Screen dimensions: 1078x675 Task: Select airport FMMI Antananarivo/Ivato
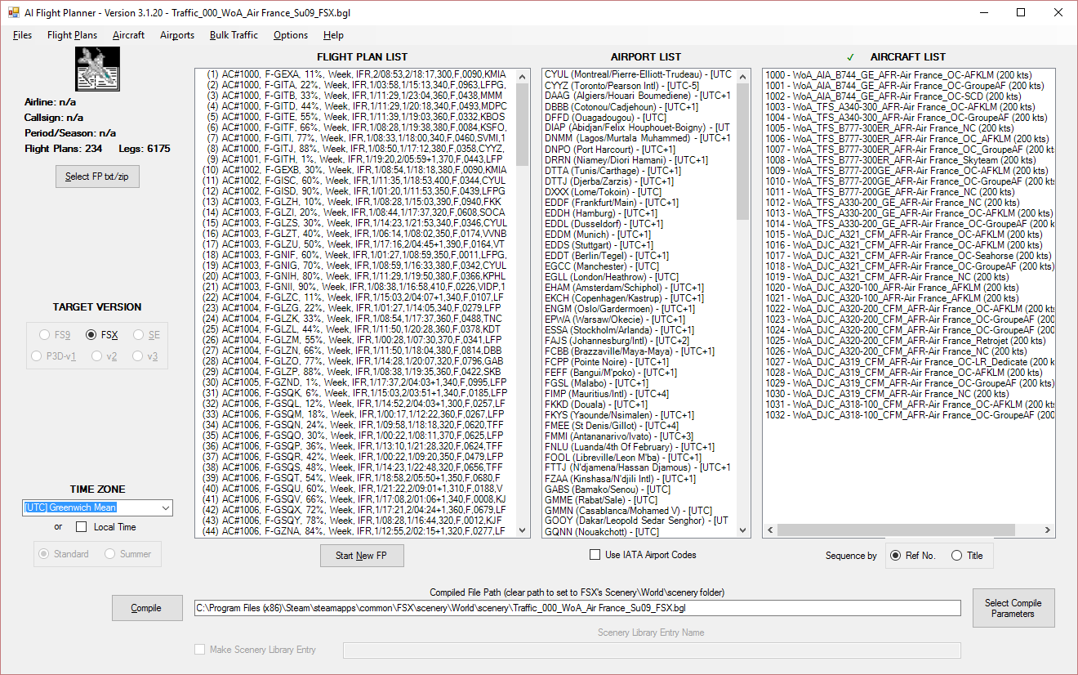tap(639, 436)
